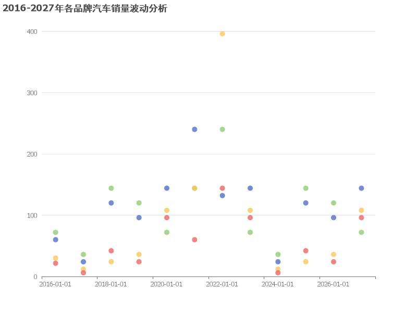The width and height of the screenshot is (417, 313).
Task: Select the yellow point above 2016-01-01
Action: click(x=56, y=258)
